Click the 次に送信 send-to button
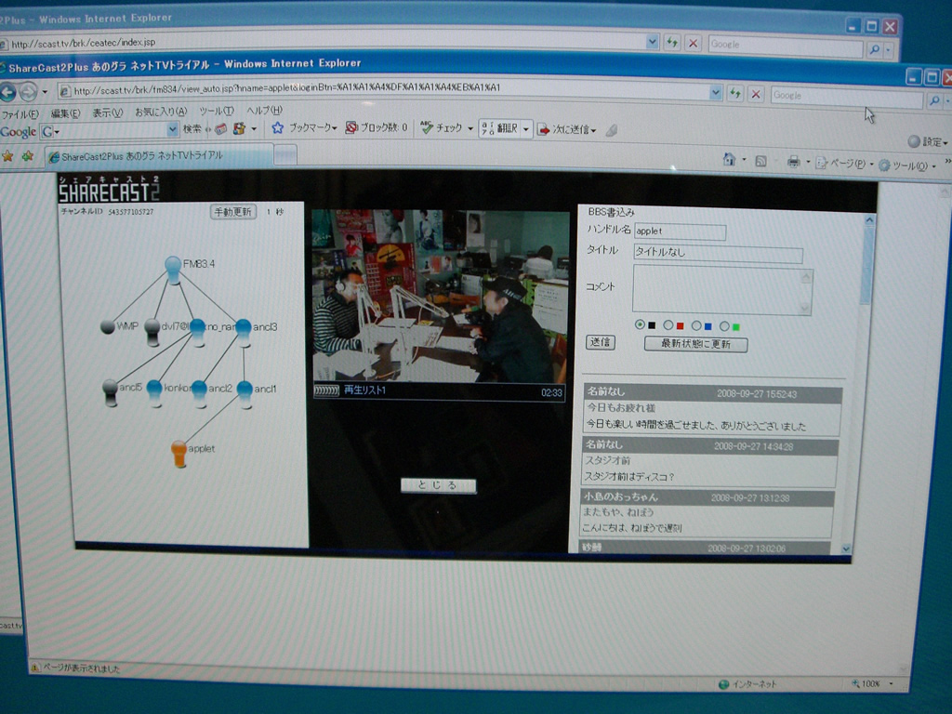This screenshot has height=714, width=952. [566, 129]
